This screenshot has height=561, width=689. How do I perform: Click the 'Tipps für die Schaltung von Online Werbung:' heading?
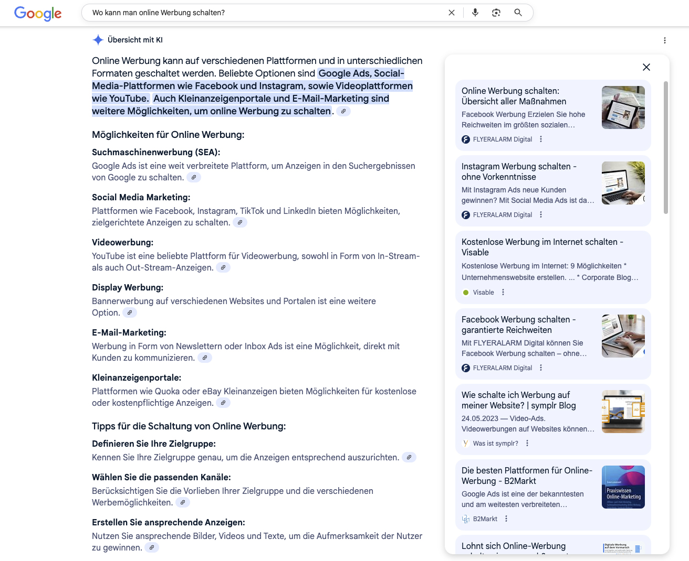pyautogui.click(x=189, y=426)
